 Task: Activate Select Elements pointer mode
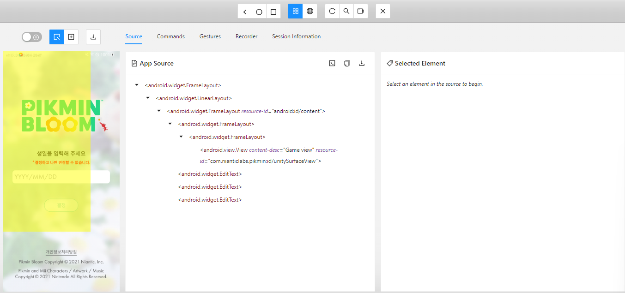[57, 37]
